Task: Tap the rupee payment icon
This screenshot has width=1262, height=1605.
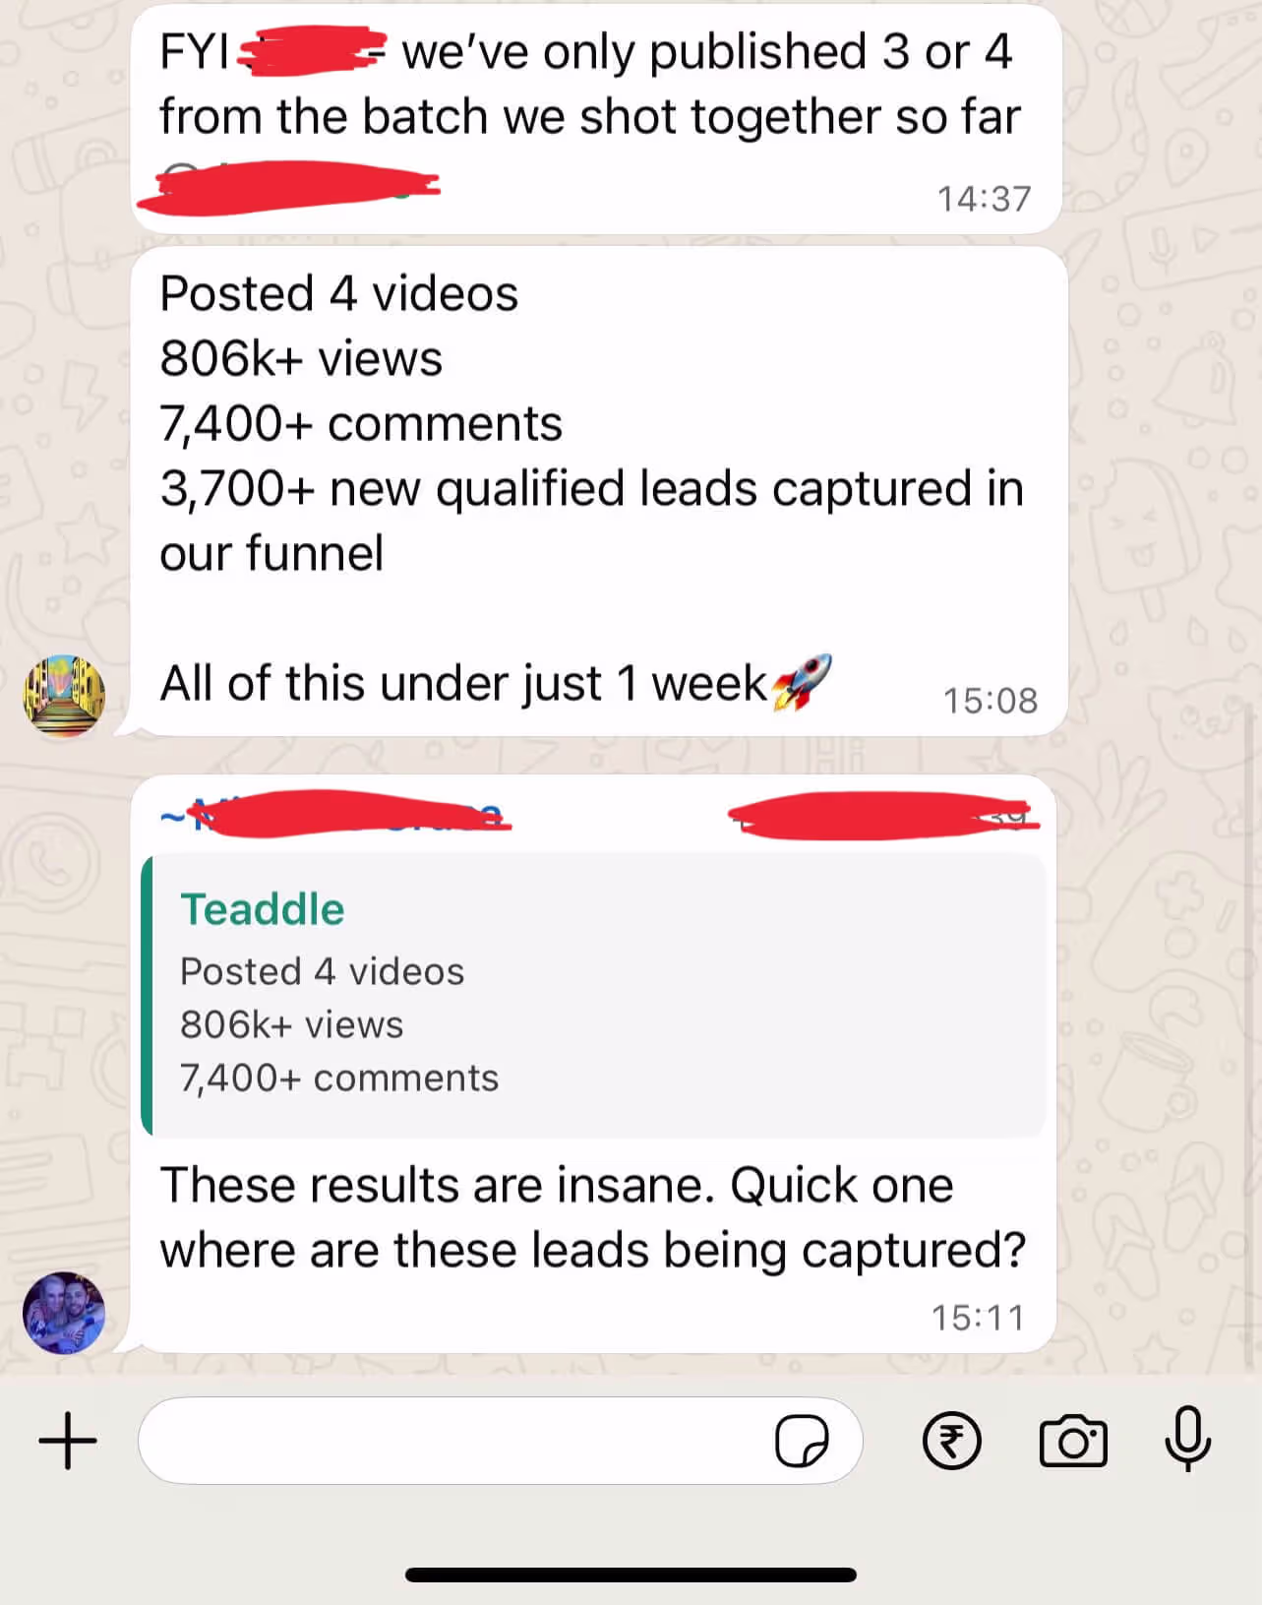Action: [x=951, y=1441]
